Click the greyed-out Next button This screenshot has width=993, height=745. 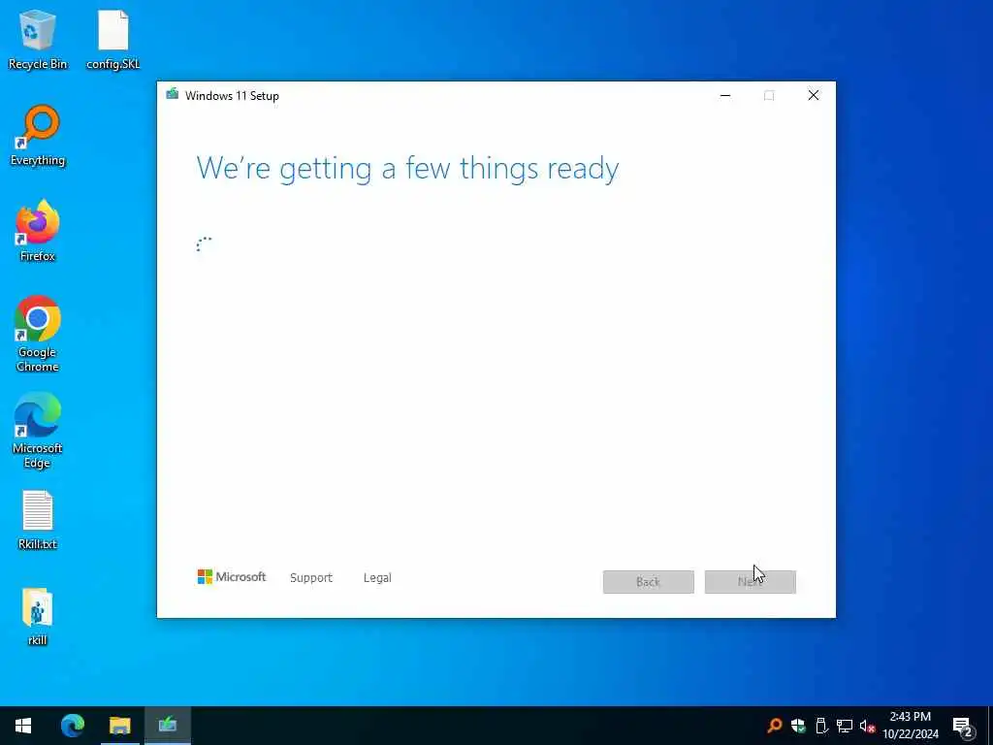tap(751, 582)
